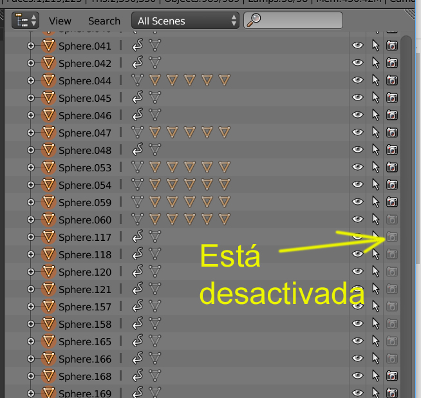Toggle selectability arrow for Sphere.059

click(x=376, y=202)
